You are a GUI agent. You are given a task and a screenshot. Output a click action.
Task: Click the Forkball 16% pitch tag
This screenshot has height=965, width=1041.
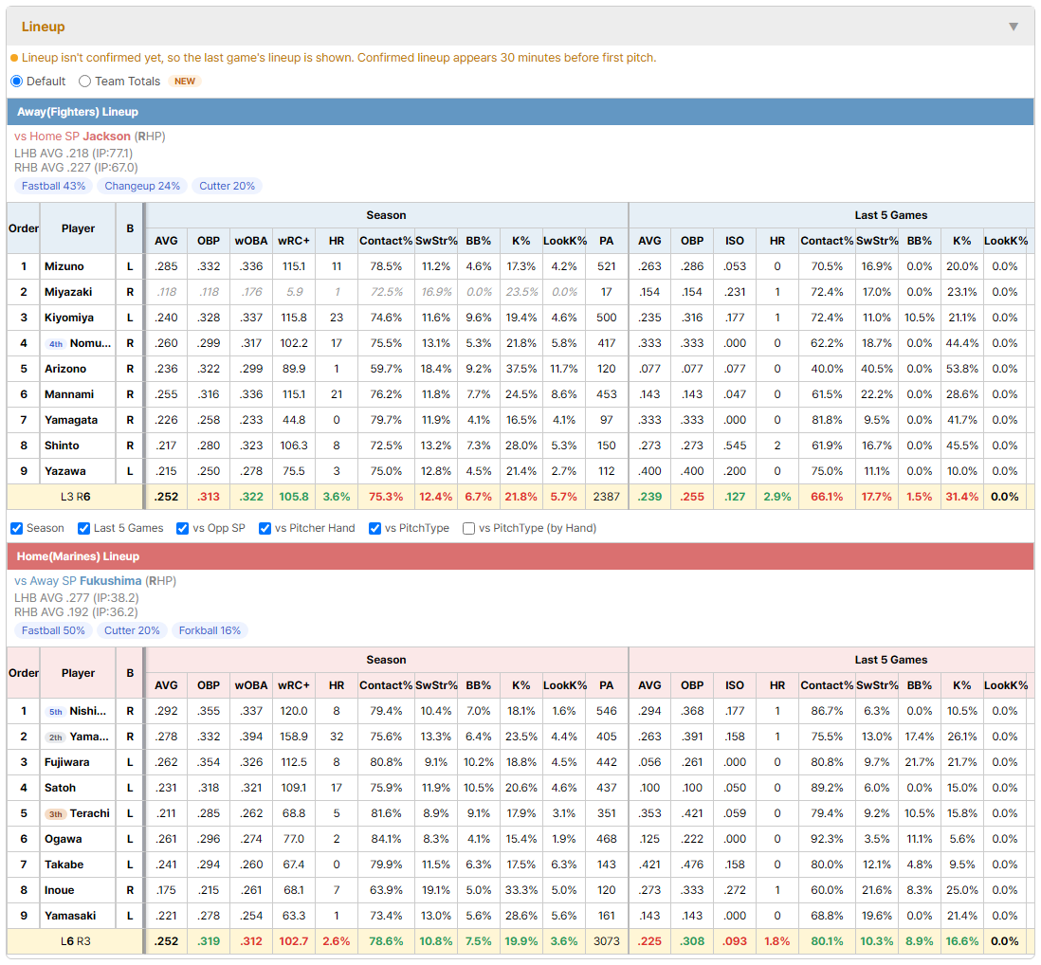coord(210,630)
